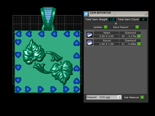Click the Total Gem Weight label

96,19
